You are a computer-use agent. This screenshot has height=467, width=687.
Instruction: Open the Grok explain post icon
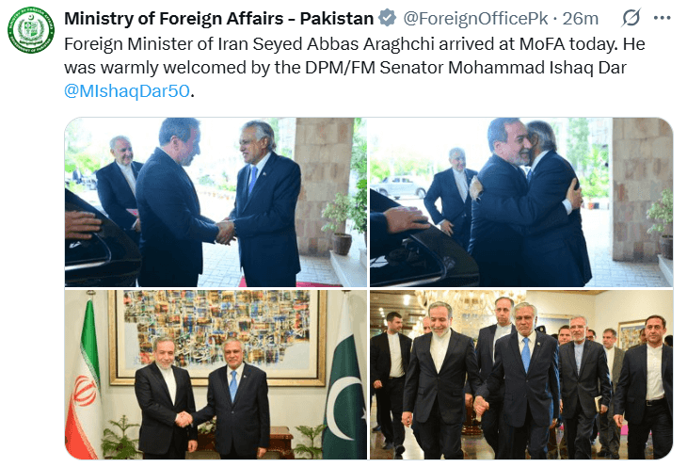coord(631,18)
